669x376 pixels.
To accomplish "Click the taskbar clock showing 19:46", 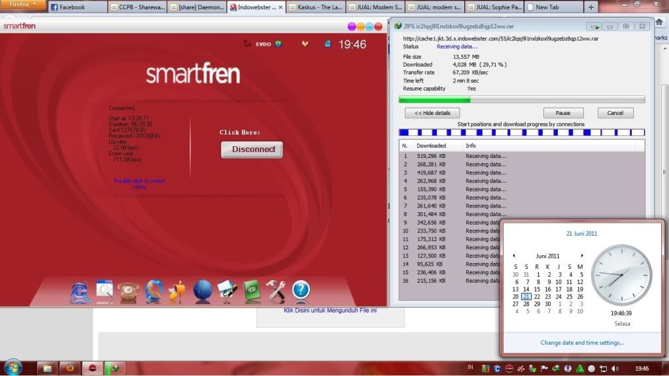I will (x=642, y=369).
